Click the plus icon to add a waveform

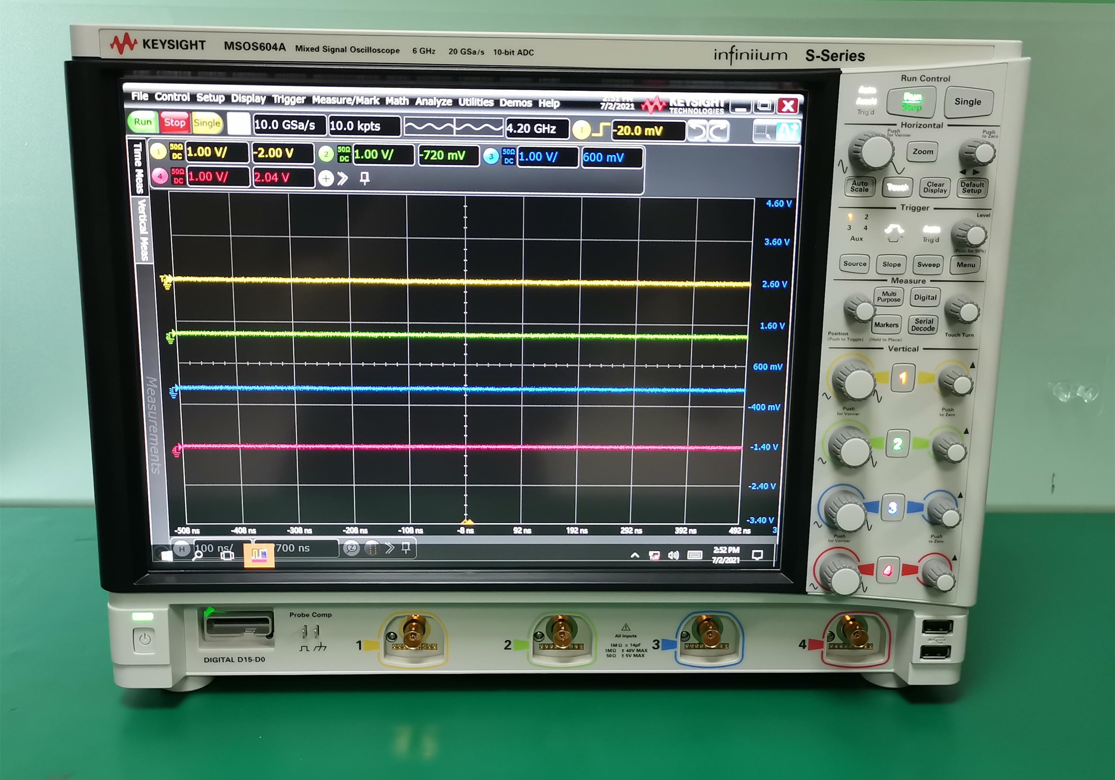point(326,179)
